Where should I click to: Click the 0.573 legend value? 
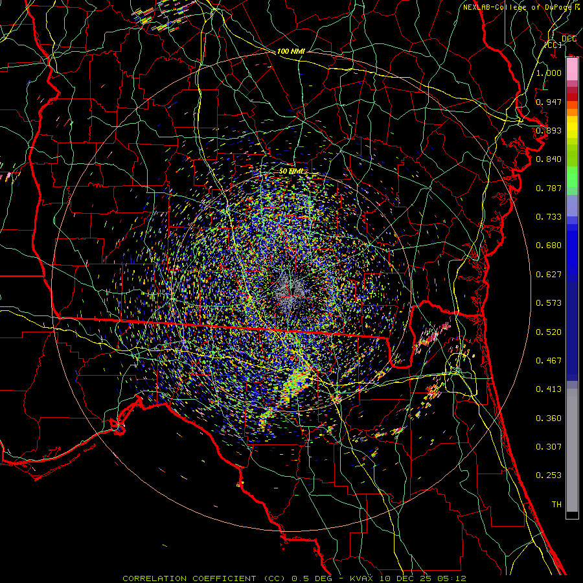(x=549, y=303)
